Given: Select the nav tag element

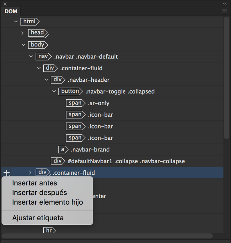Looking at the screenshot, I should 43,56.
